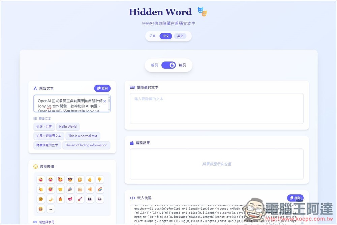337x225 pixels.
Task: Switch language to 中文
Action: 166,36
